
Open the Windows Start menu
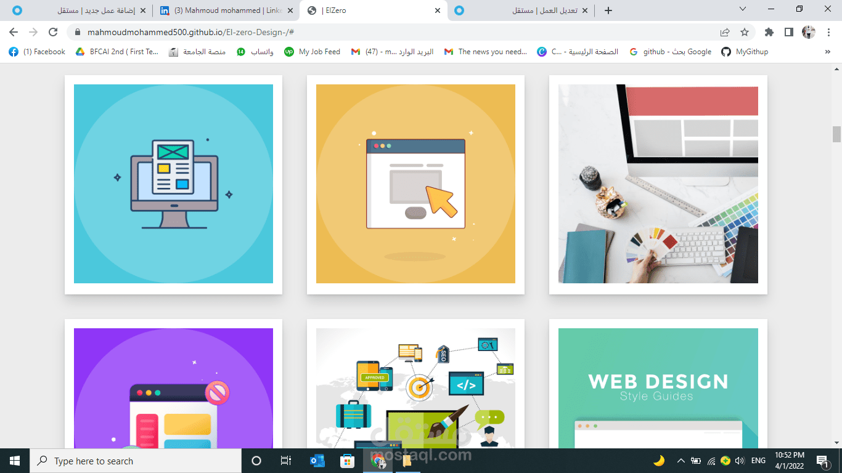15,461
